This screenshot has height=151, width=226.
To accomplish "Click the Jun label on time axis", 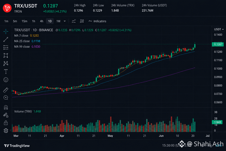I will tap(161, 136).
